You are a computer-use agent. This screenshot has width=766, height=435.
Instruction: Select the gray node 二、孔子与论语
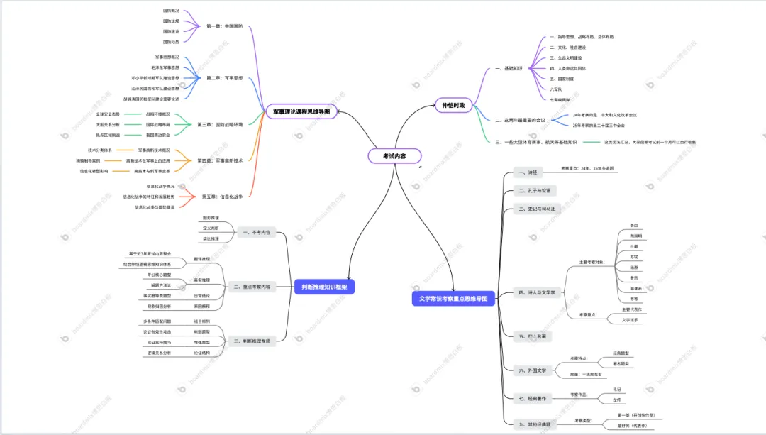pyautogui.click(x=535, y=191)
